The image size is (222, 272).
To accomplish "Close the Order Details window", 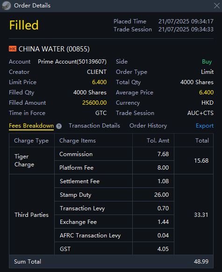I will [x=216, y=6].
